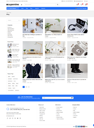Screen dimensions: 94x128
Task: Open the Facebook social icon in footer
Action: pos(8,118)
